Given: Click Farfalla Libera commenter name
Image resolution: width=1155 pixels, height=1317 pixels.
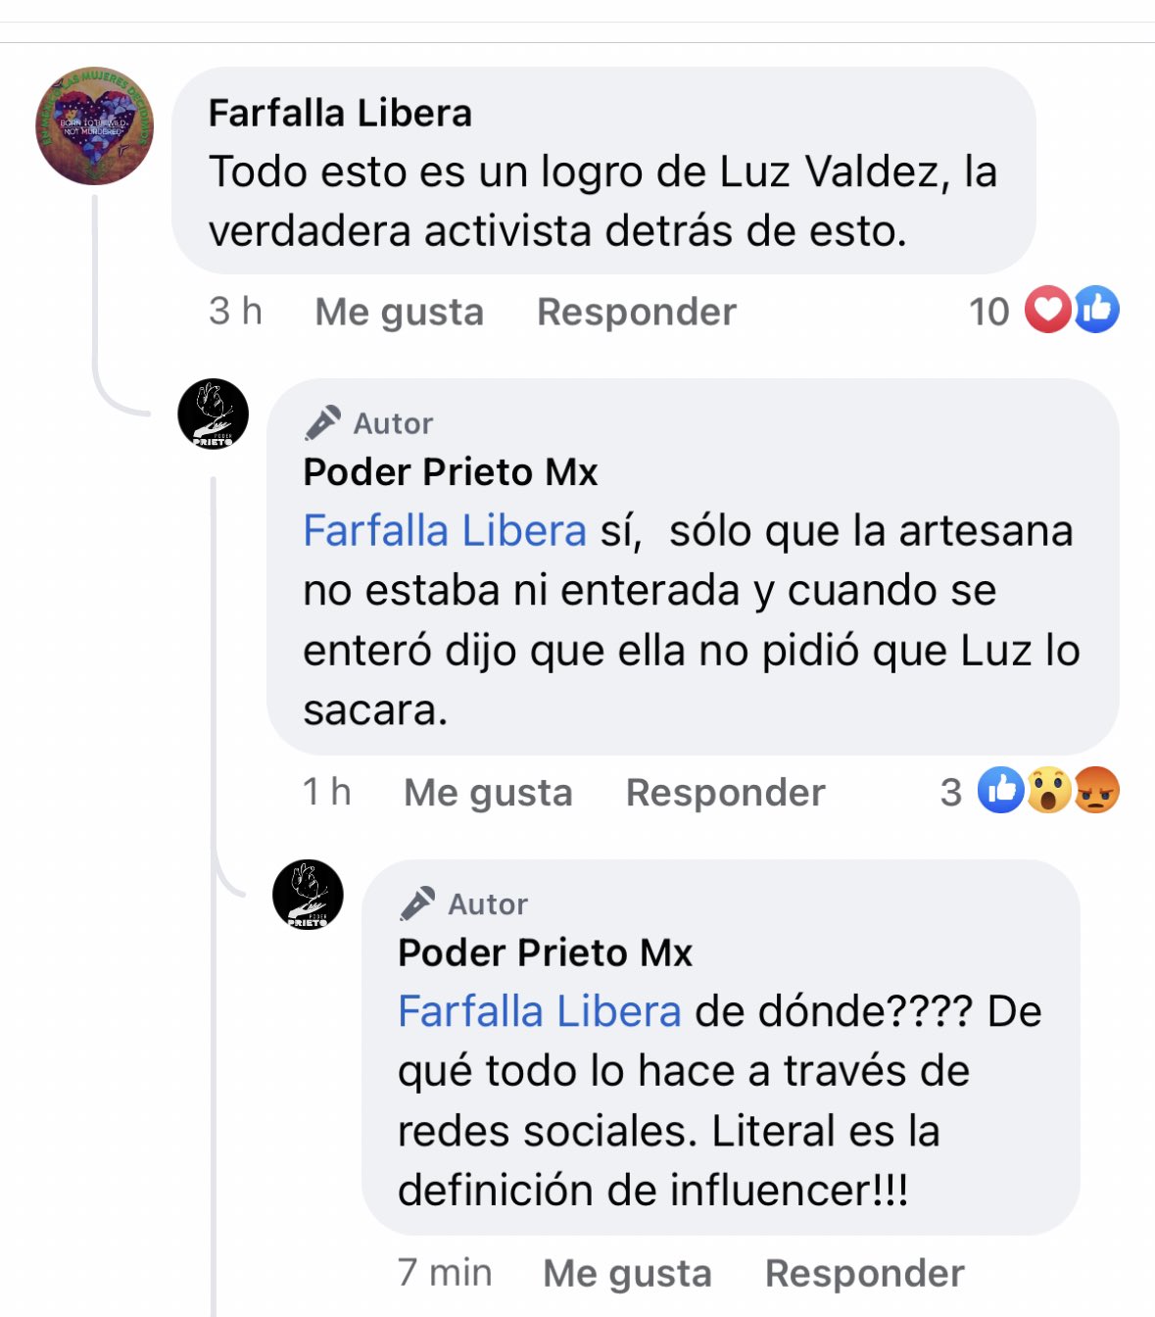Looking at the screenshot, I should point(340,114).
